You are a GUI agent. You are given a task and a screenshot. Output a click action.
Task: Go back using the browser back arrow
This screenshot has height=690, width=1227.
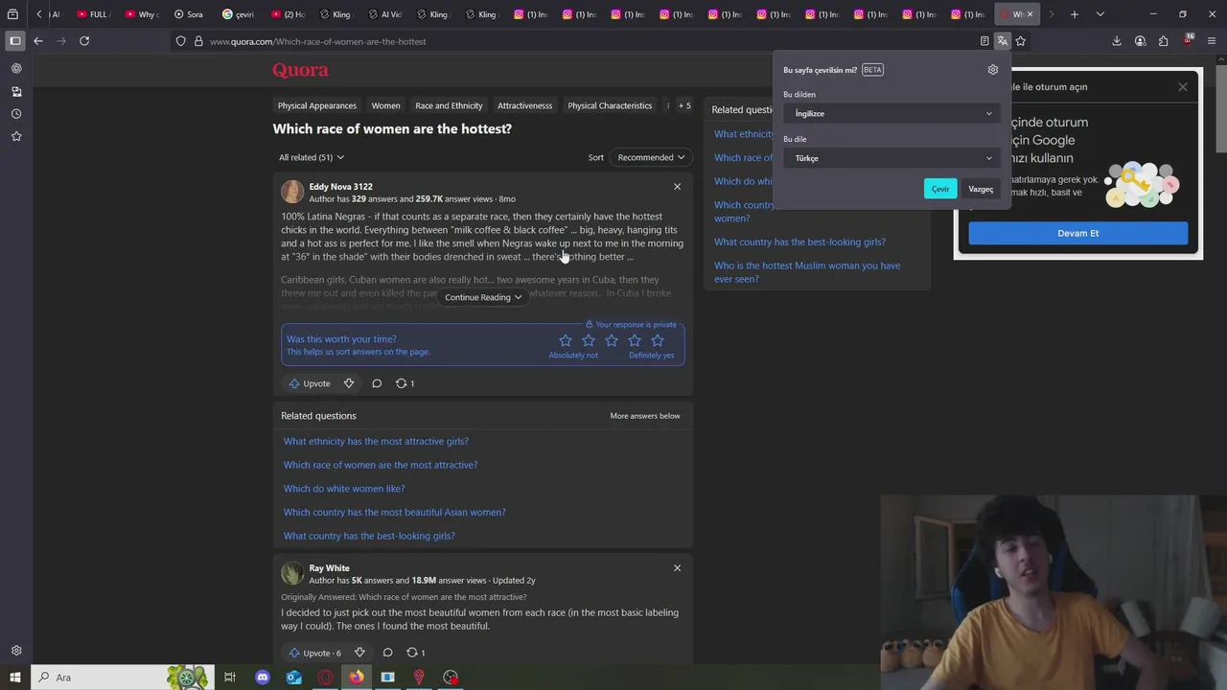[x=38, y=41]
